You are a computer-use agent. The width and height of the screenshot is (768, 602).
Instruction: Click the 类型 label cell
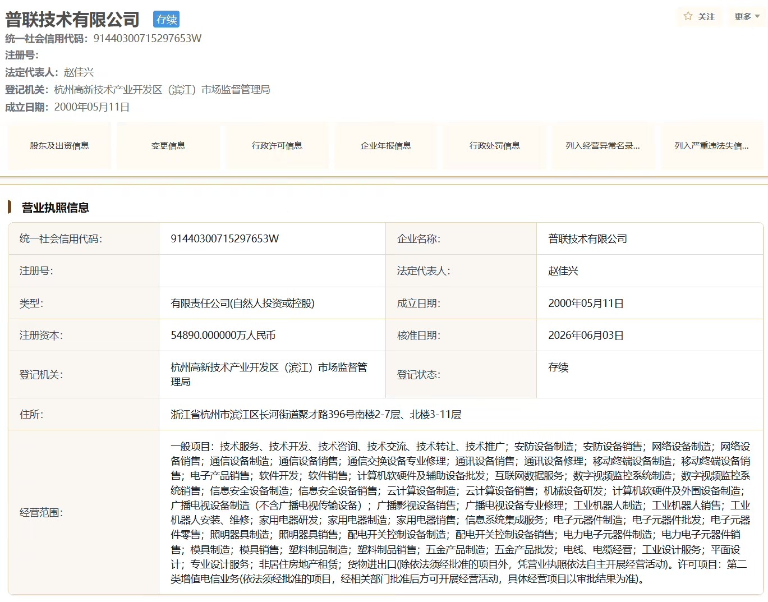pyautogui.click(x=84, y=303)
